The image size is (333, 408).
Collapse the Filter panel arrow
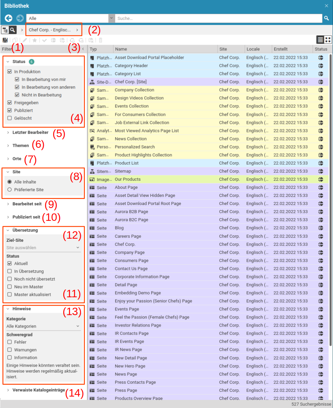pyautogui.click(x=83, y=49)
